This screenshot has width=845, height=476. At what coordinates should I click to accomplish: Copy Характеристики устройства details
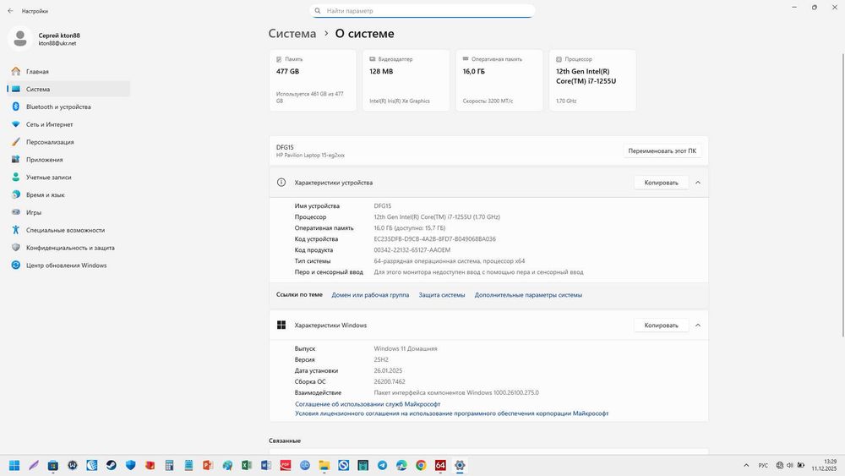pos(662,183)
